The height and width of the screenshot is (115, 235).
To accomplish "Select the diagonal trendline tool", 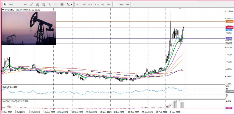I will [x=31, y=4].
